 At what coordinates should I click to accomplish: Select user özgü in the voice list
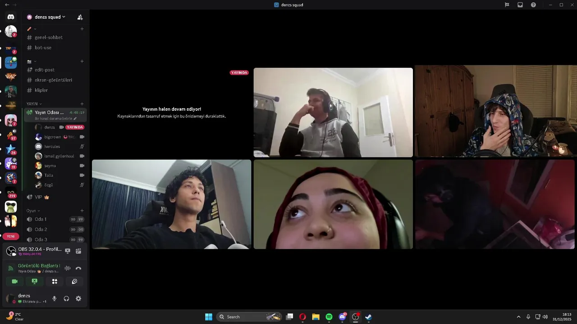coord(60,185)
